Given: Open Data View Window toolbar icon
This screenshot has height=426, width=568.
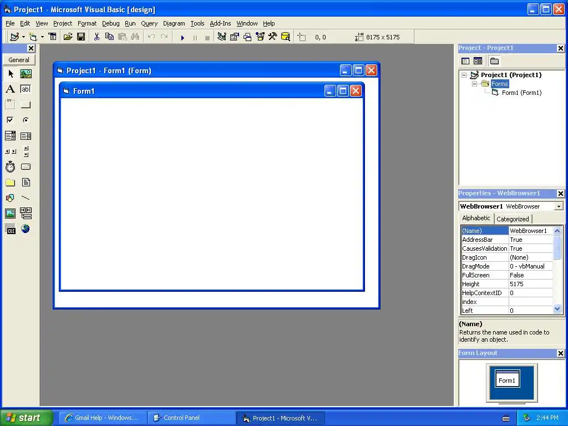Looking at the screenshot, I should (x=286, y=37).
